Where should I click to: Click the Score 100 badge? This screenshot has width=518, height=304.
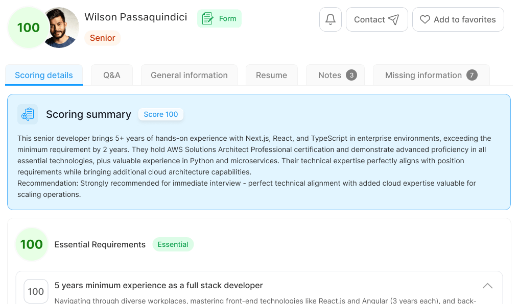point(161,114)
